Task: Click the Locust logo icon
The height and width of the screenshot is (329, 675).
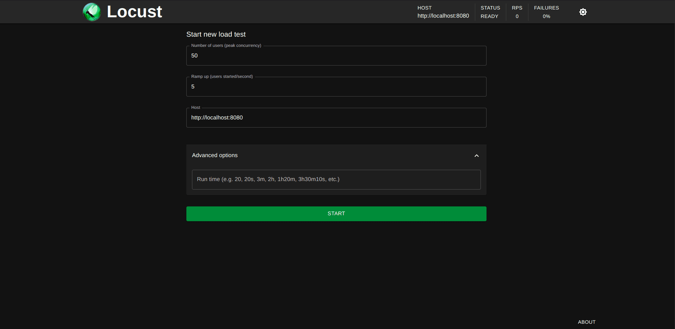Action: (92, 12)
